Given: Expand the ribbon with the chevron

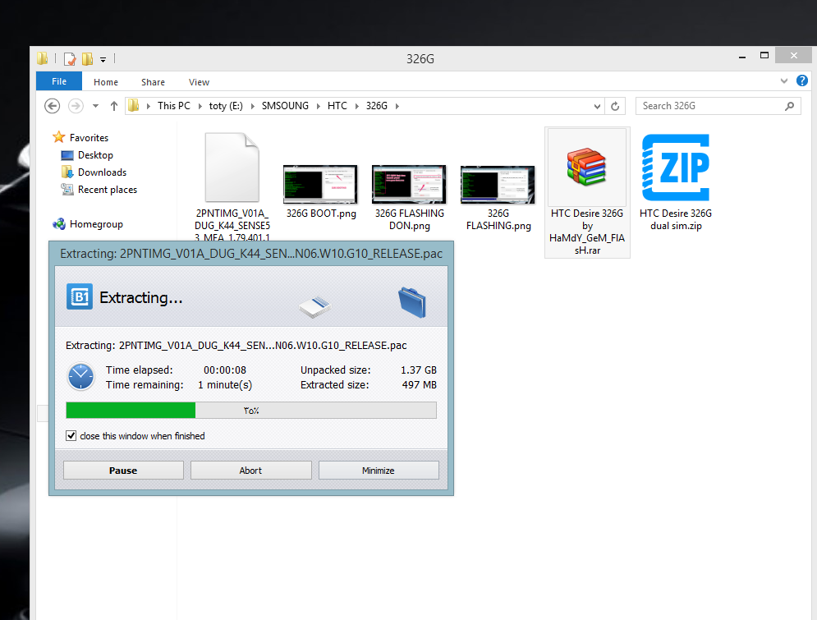Looking at the screenshot, I should 783,80.
